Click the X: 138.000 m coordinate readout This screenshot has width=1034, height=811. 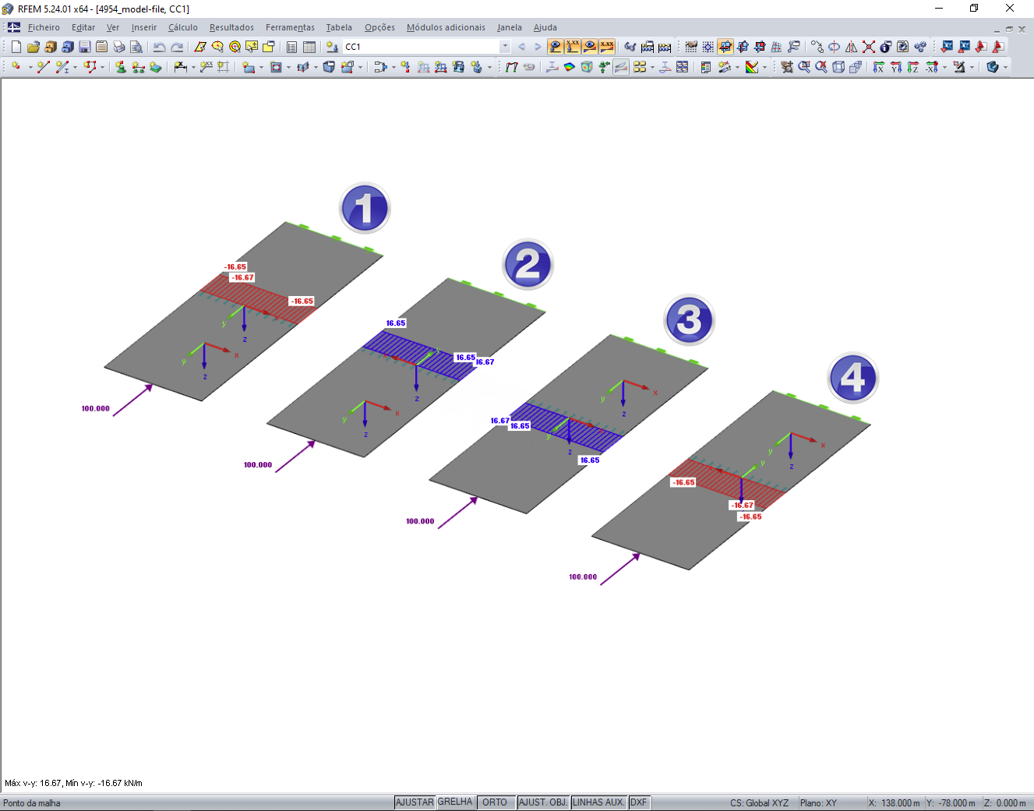(895, 802)
